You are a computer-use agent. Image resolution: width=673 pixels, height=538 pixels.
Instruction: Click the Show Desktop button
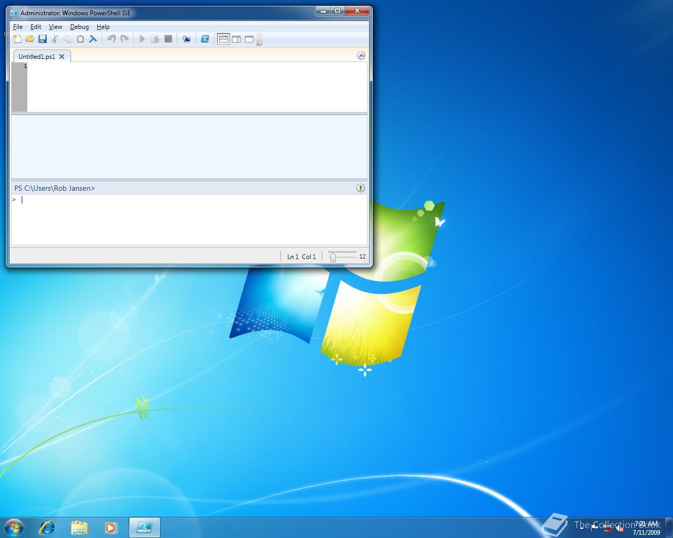pos(669,528)
